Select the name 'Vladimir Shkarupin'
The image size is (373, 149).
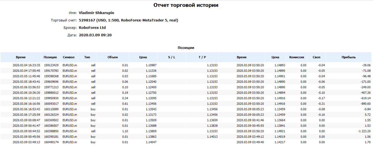[96, 13]
